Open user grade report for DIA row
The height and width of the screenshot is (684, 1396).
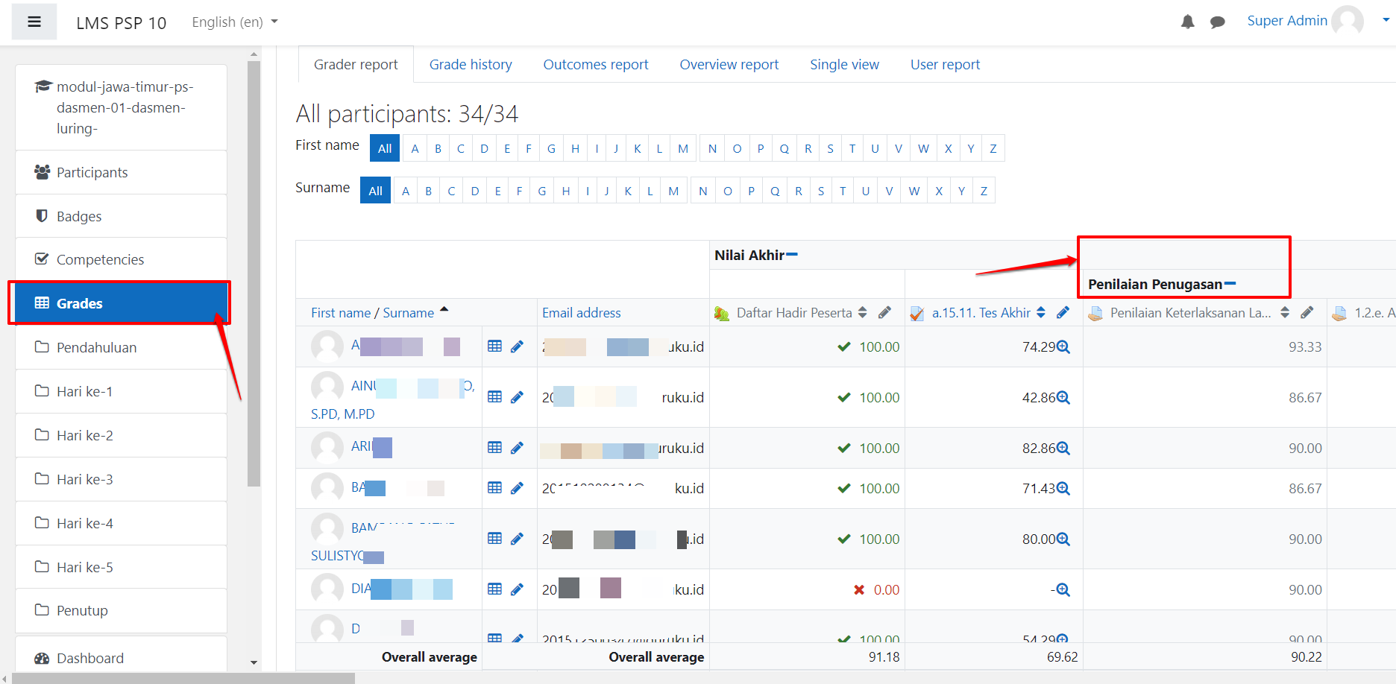click(x=494, y=589)
